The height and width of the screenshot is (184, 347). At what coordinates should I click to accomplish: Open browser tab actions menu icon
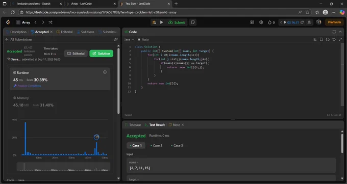[5, 4]
